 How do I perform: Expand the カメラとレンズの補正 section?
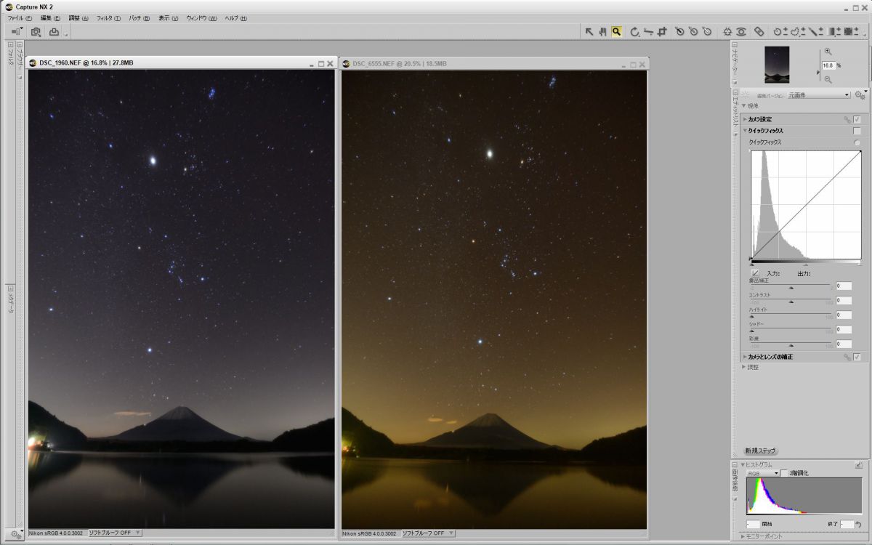tap(744, 357)
